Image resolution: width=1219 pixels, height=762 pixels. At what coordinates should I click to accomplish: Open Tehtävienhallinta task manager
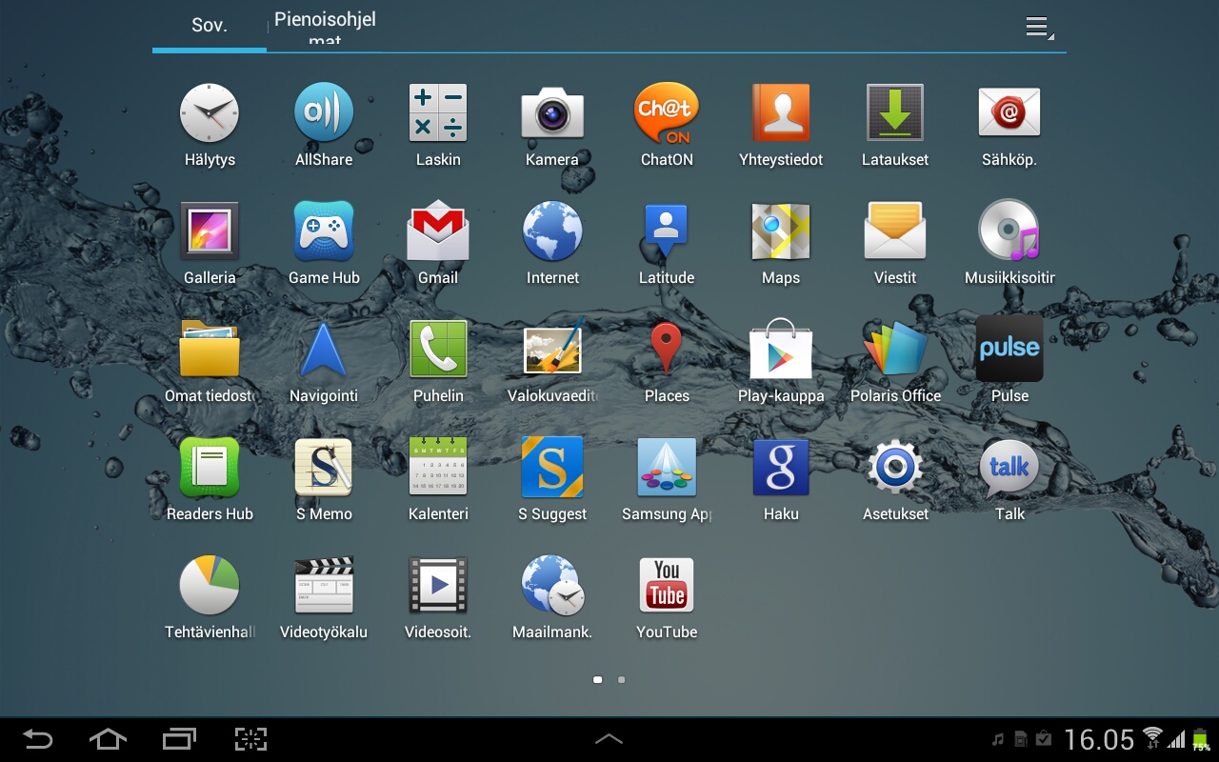(x=210, y=586)
